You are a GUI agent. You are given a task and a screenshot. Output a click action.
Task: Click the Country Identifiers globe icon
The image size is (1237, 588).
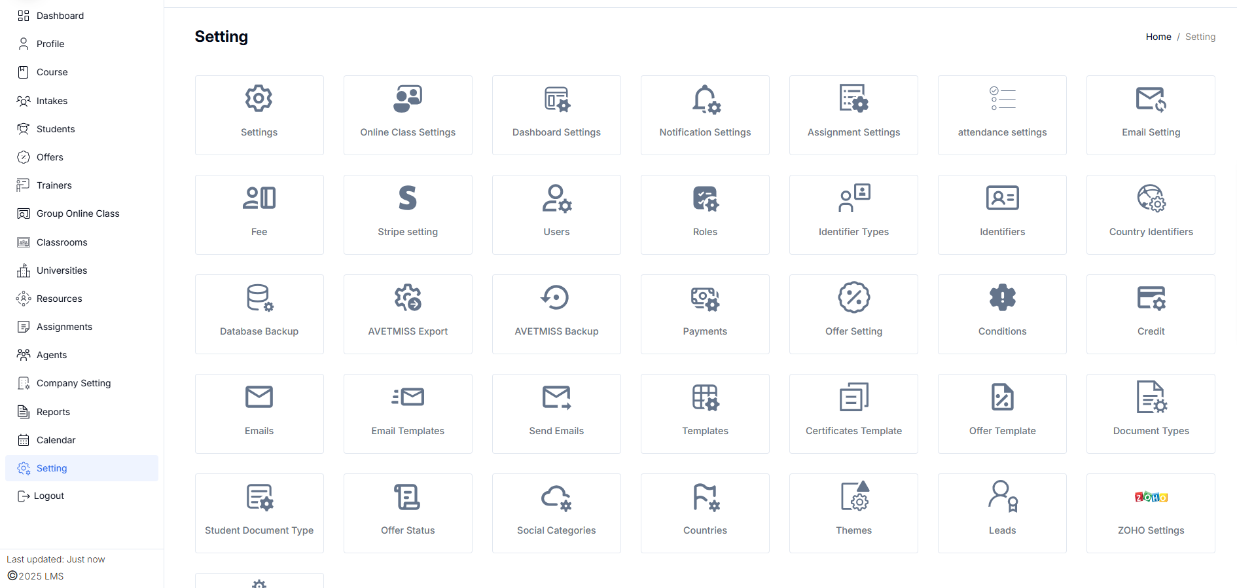[x=1151, y=198]
